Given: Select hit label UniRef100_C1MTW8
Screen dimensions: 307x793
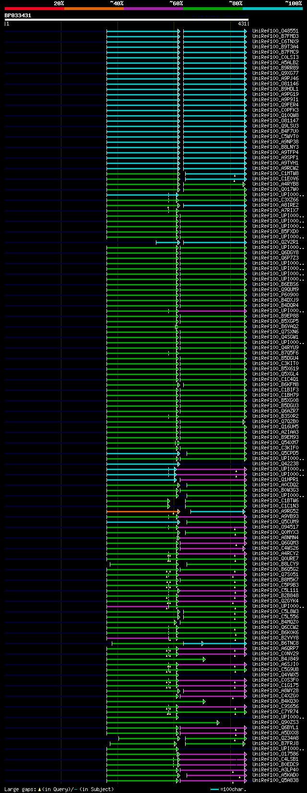Looking at the screenshot, I should (x=275, y=174).
